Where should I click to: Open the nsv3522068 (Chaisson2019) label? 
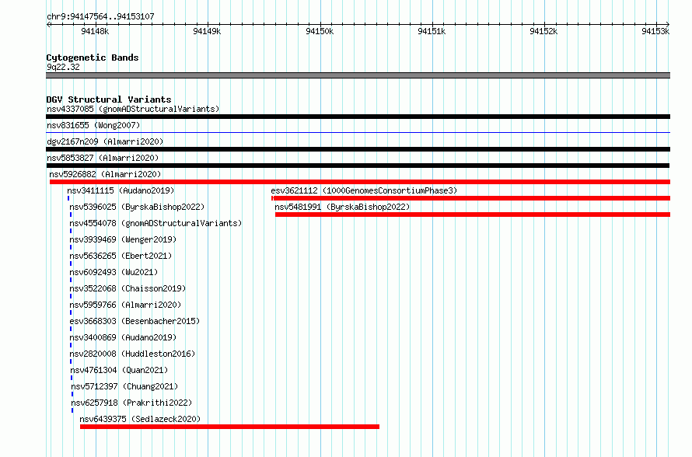[128, 288]
